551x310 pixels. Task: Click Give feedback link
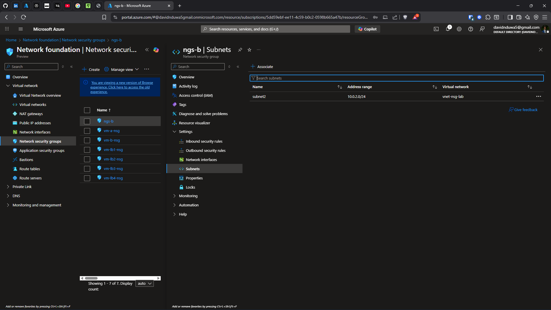523,110
